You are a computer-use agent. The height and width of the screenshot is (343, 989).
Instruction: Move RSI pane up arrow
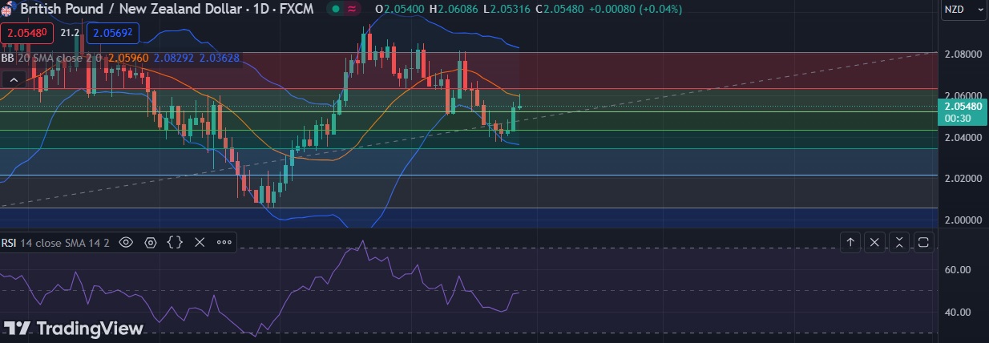[850, 241]
